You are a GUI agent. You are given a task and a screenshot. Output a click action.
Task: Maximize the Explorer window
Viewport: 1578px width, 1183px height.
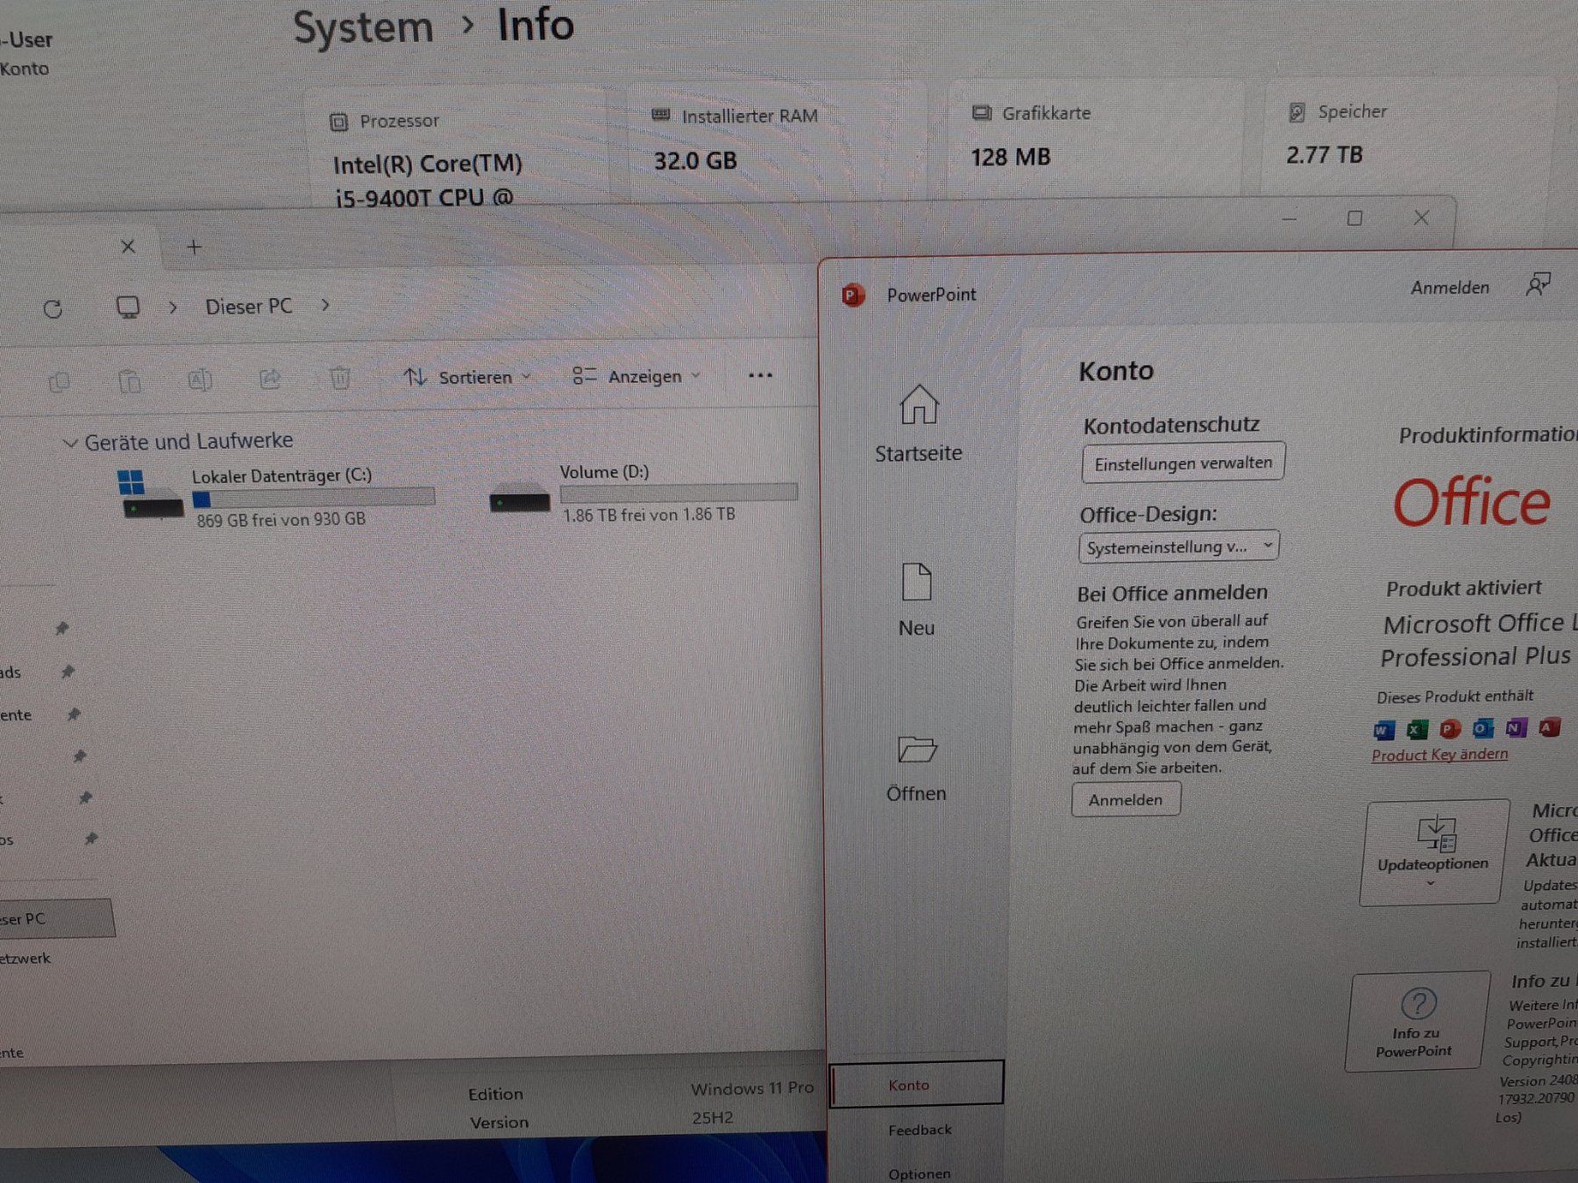[1354, 218]
